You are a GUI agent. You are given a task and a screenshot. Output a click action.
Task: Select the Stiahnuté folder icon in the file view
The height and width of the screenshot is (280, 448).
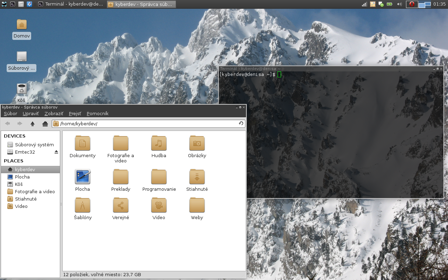[x=197, y=177]
